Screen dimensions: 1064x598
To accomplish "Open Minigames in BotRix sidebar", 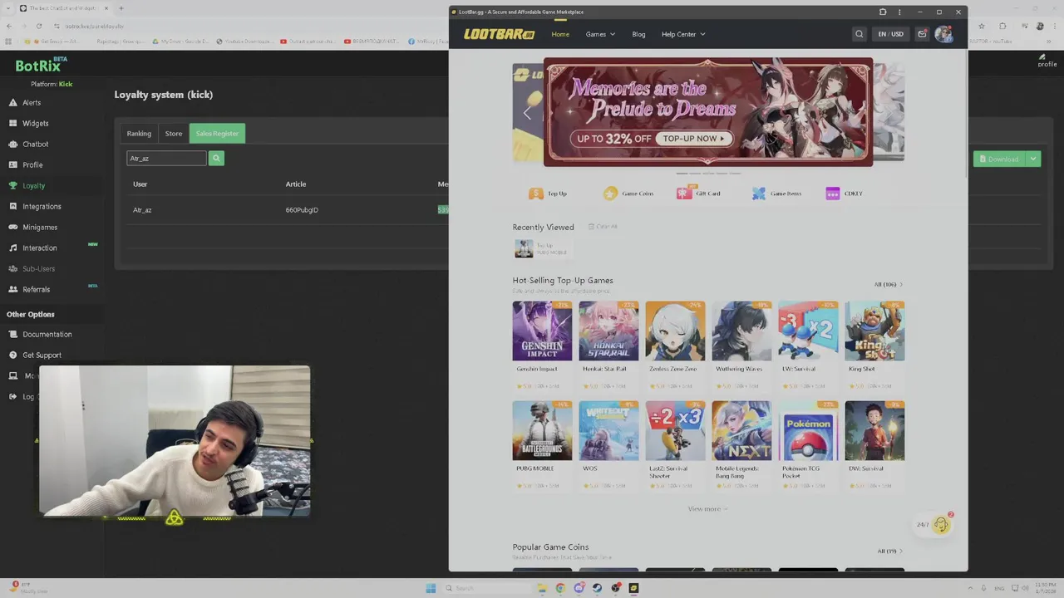I will tap(40, 227).
